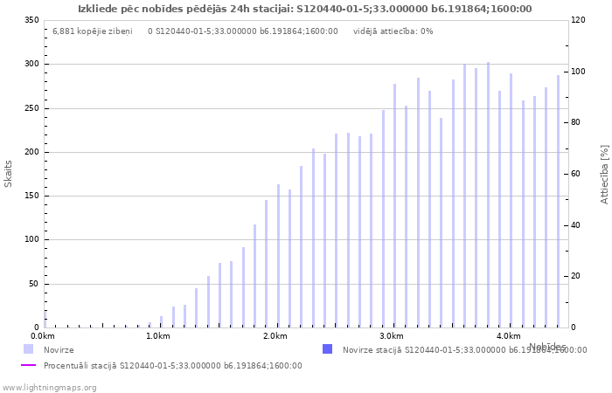Click the 'Novirze' legend text label
612x393 pixels.
tap(59, 350)
